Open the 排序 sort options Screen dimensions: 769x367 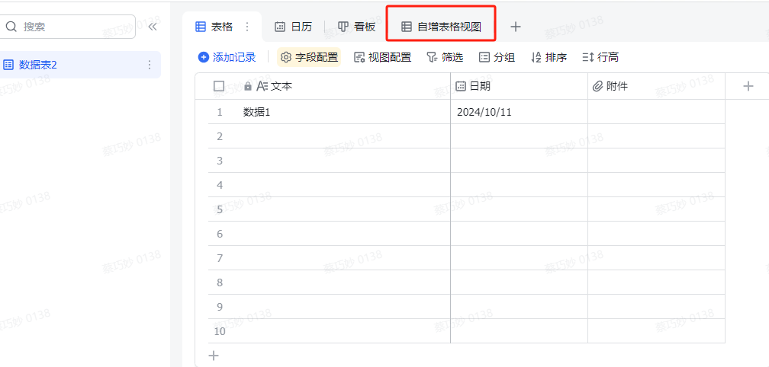549,57
